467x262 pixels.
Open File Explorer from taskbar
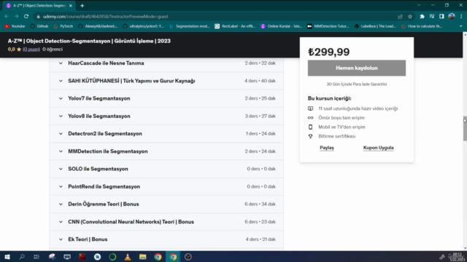coord(143,257)
